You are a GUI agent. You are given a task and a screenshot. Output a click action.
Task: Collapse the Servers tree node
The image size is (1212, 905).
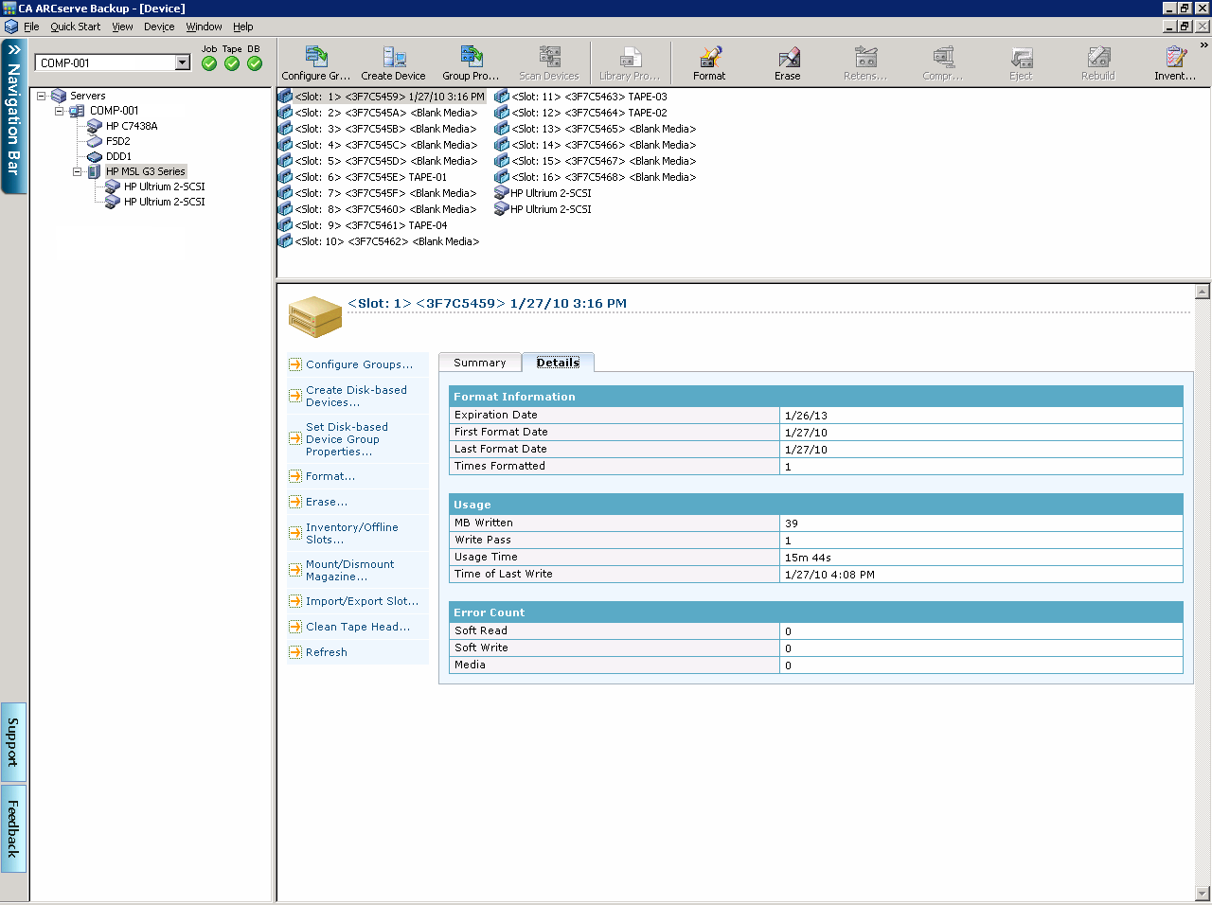[42, 96]
